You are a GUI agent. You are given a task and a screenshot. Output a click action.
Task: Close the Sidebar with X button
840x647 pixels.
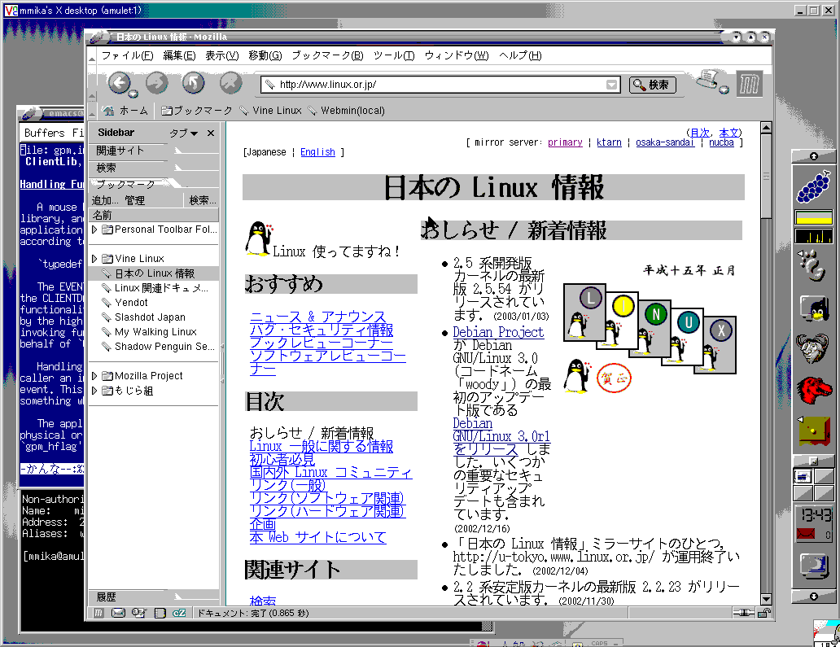(211, 133)
